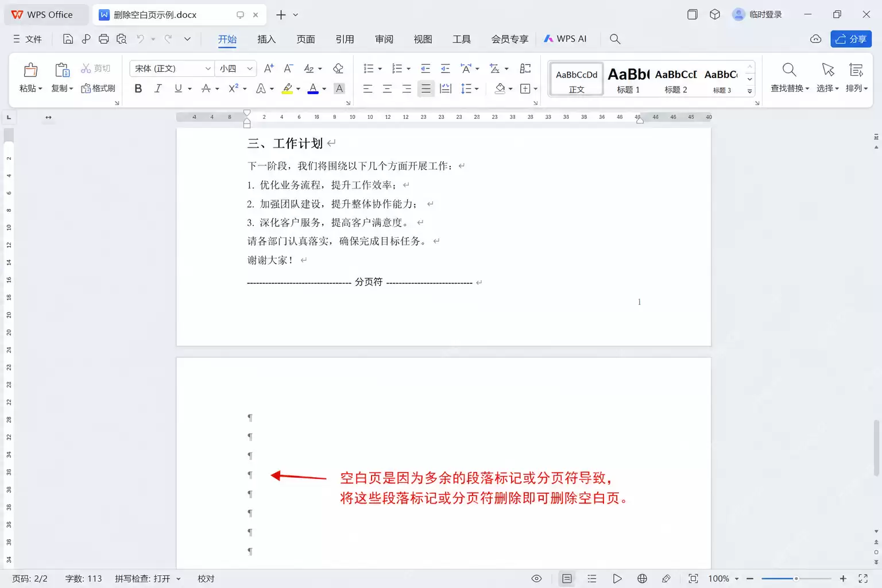Switch to the 视图 tab

click(x=423, y=39)
